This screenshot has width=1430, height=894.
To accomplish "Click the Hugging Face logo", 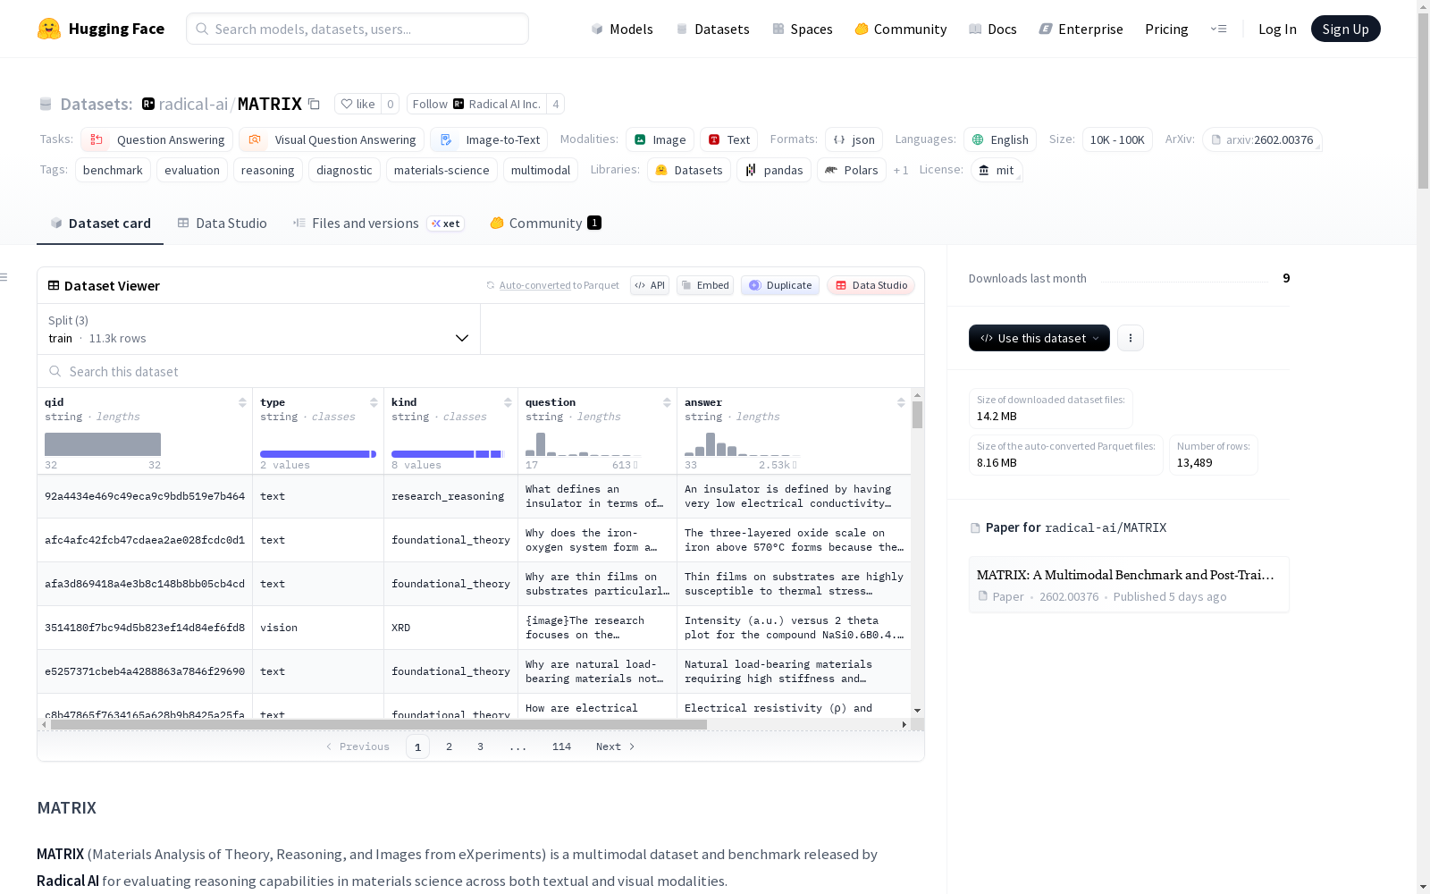I will (x=101, y=29).
